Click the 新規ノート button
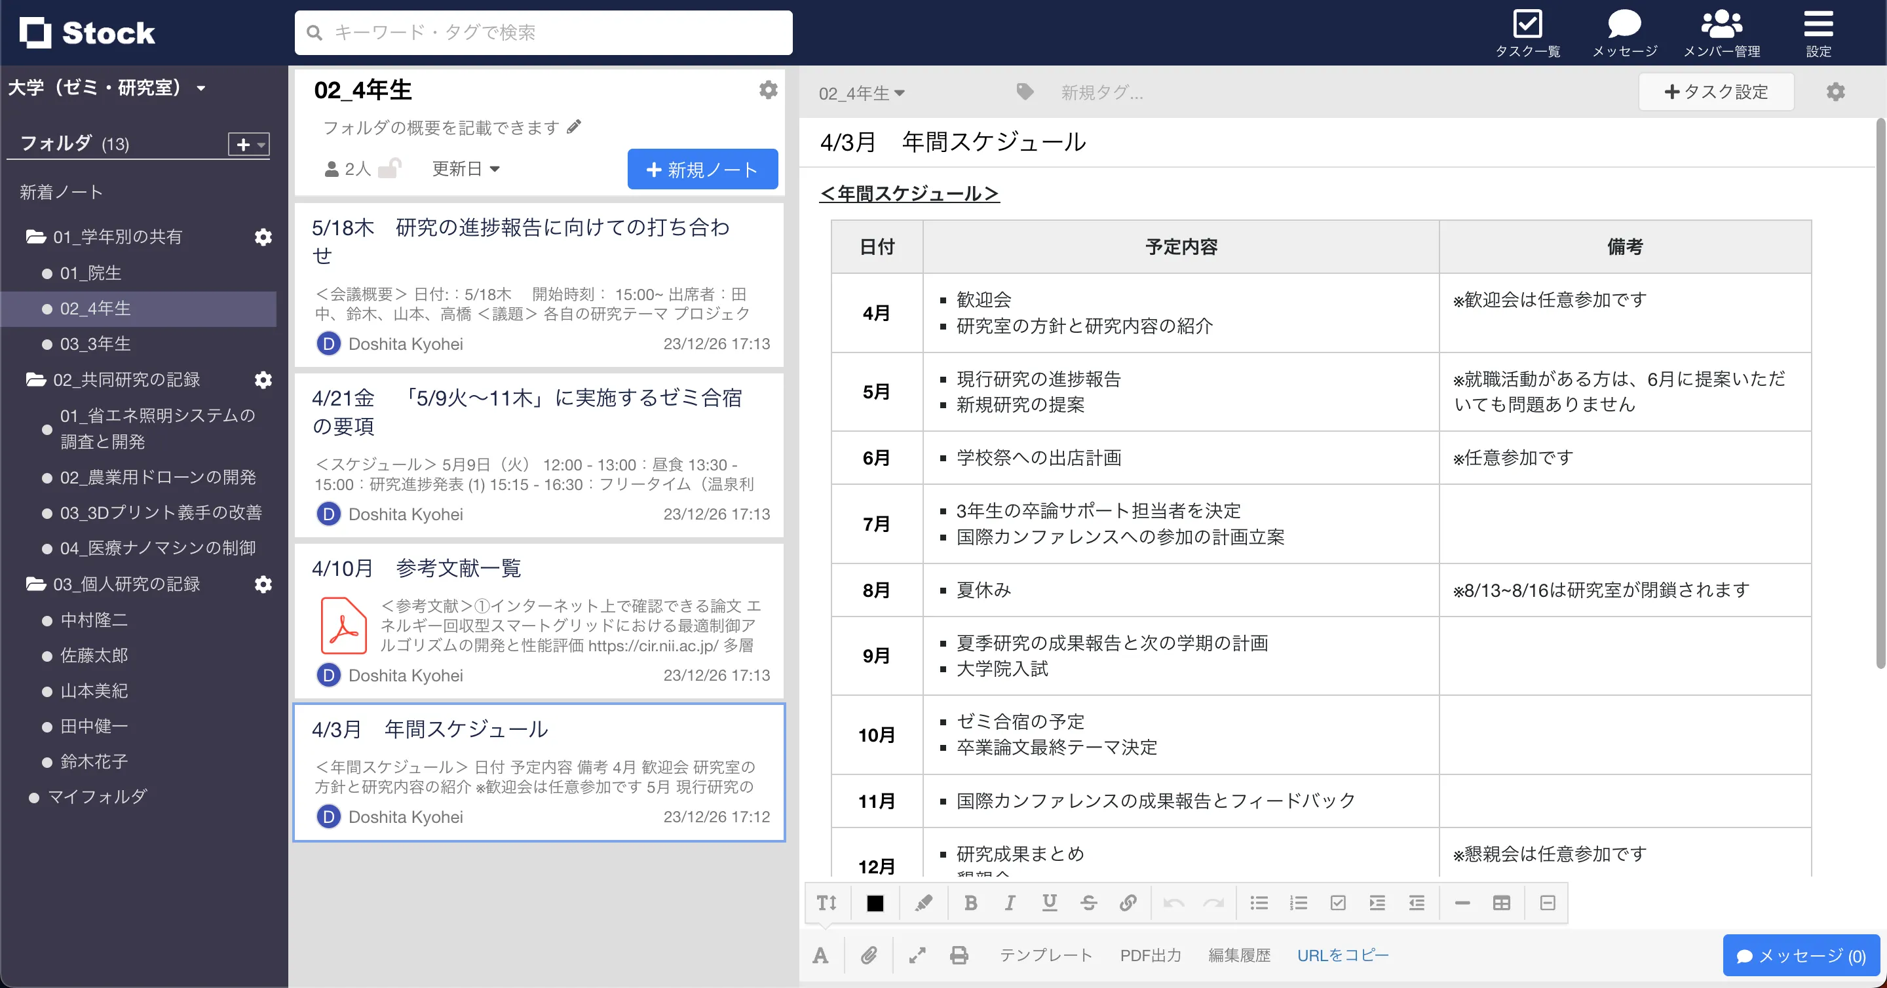The image size is (1887, 988). click(x=702, y=168)
